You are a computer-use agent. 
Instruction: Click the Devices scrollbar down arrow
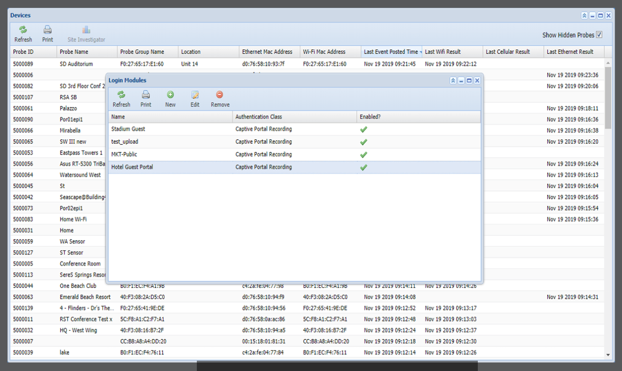coord(608,354)
